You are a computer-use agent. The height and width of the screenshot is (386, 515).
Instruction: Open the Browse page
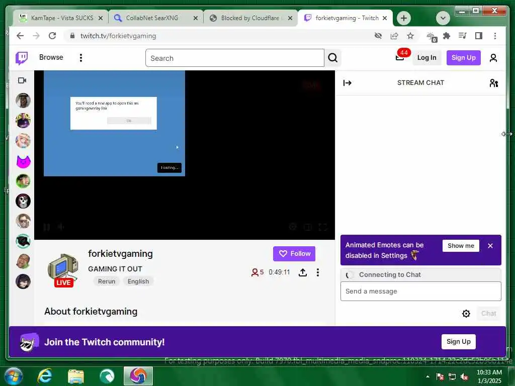click(51, 57)
